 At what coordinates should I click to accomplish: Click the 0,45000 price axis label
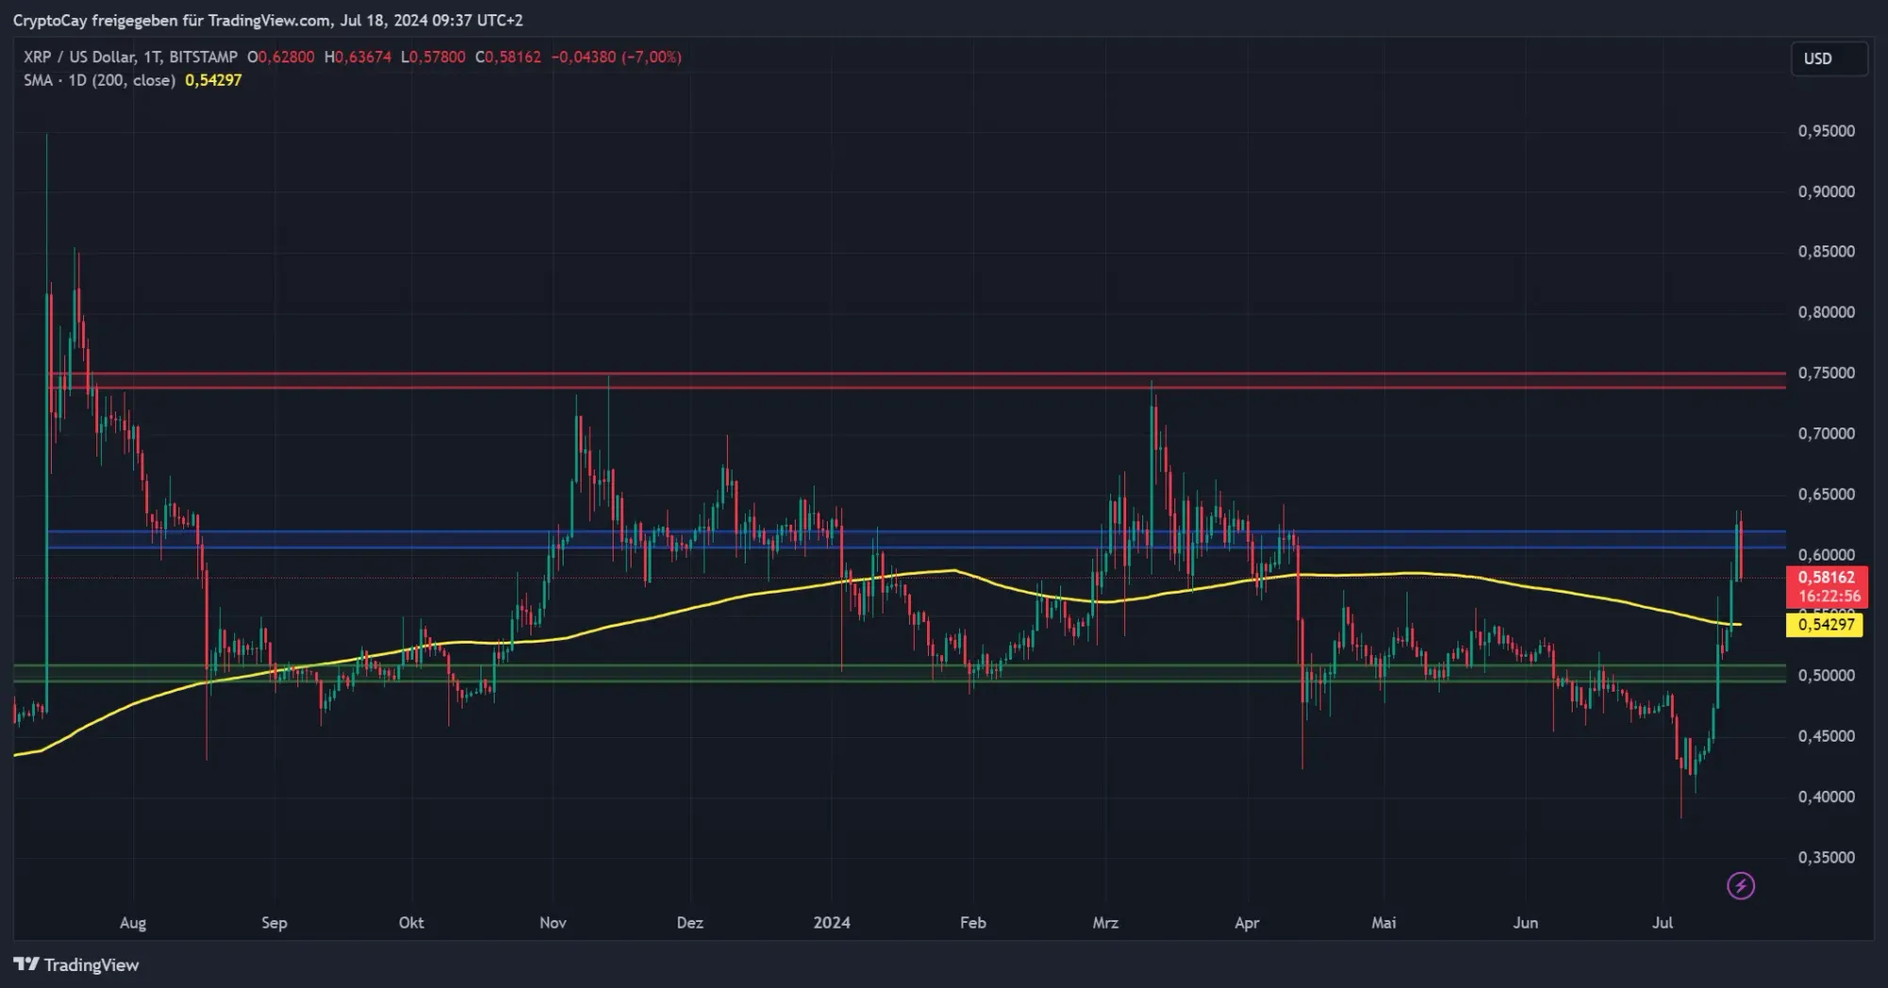pyautogui.click(x=1826, y=736)
